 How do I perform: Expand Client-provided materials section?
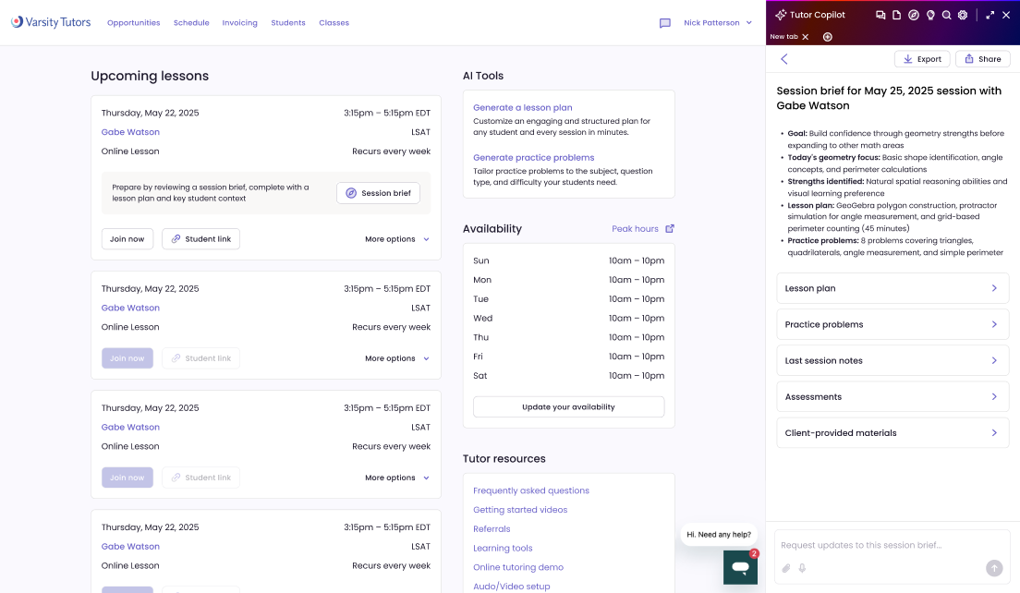[x=892, y=432]
